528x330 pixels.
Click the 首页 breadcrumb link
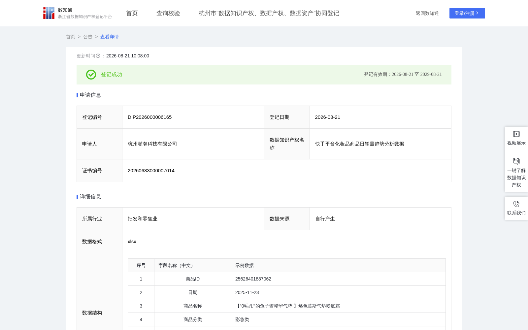[x=71, y=37]
